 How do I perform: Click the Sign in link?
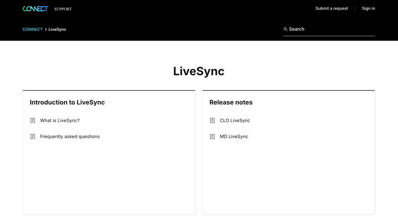point(368,8)
